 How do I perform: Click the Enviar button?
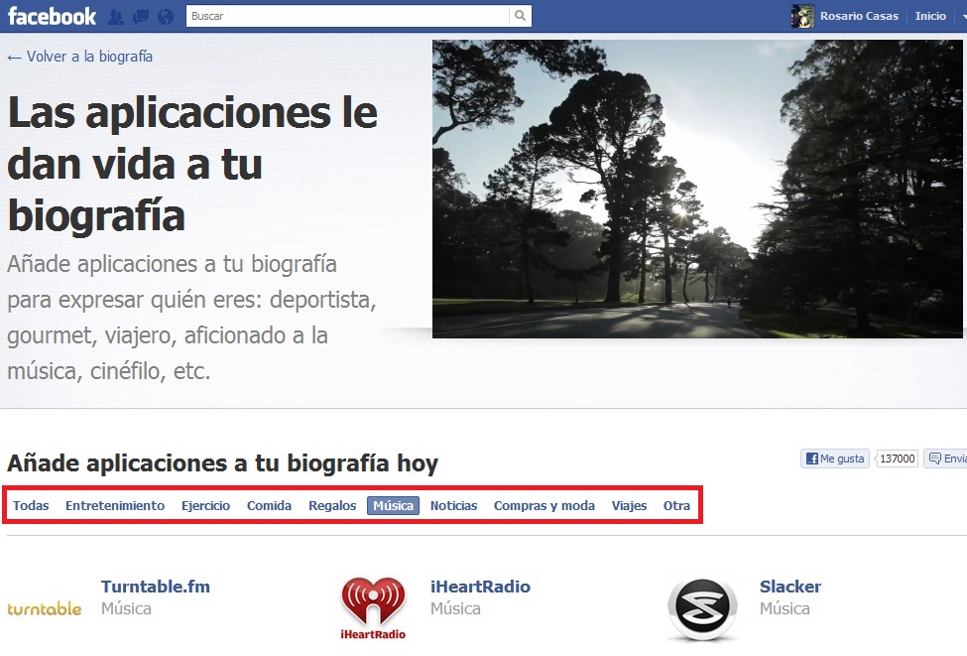tap(946, 459)
